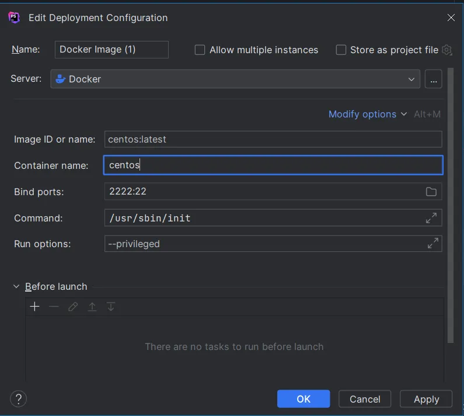This screenshot has height=416, width=464.
Task: Click the edit task pencil icon
Action: pyautogui.click(x=73, y=307)
